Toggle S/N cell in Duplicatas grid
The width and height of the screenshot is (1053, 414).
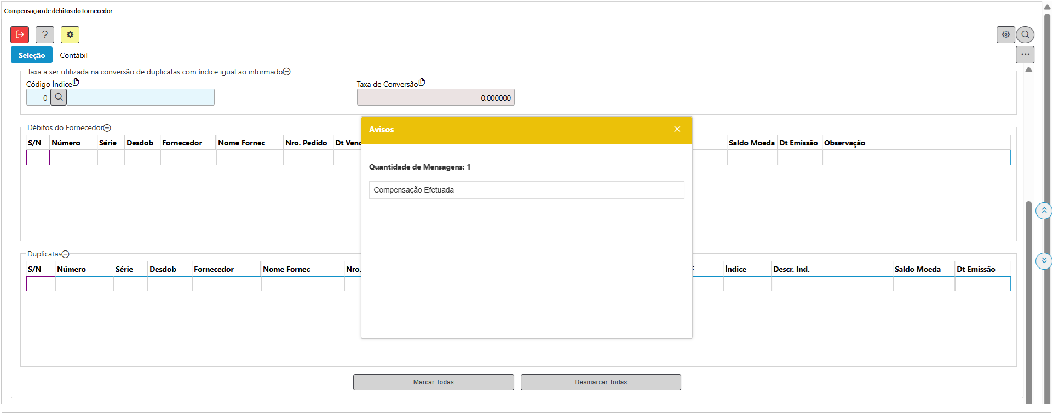[x=41, y=284]
